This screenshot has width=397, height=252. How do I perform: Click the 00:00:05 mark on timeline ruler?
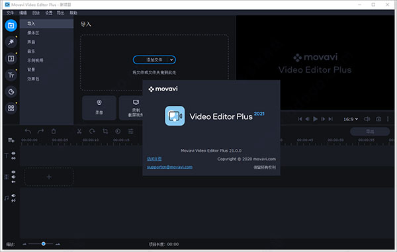tap(60, 140)
